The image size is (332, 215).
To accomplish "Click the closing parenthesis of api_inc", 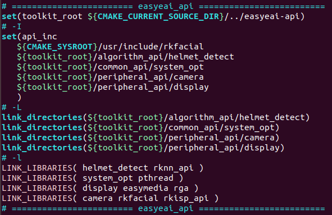I will click(x=19, y=97).
